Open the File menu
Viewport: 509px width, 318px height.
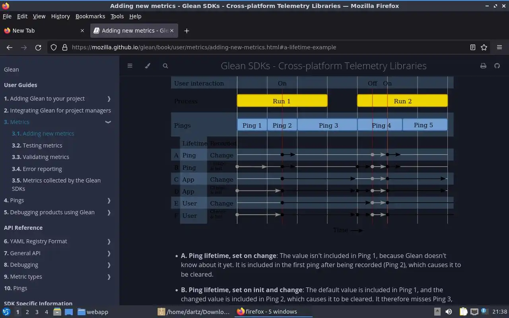tap(7, 16)
